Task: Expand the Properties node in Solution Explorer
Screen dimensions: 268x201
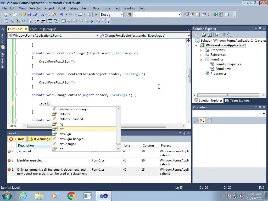Action: point(201,50)
